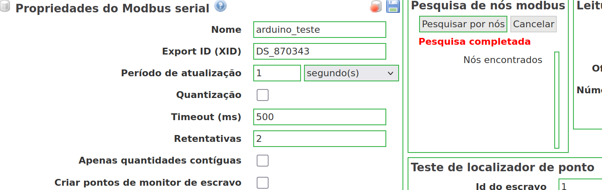Click the Retentativas input field
The height and width of the screenshot is (190, 602).
click(x=320, y=139)
